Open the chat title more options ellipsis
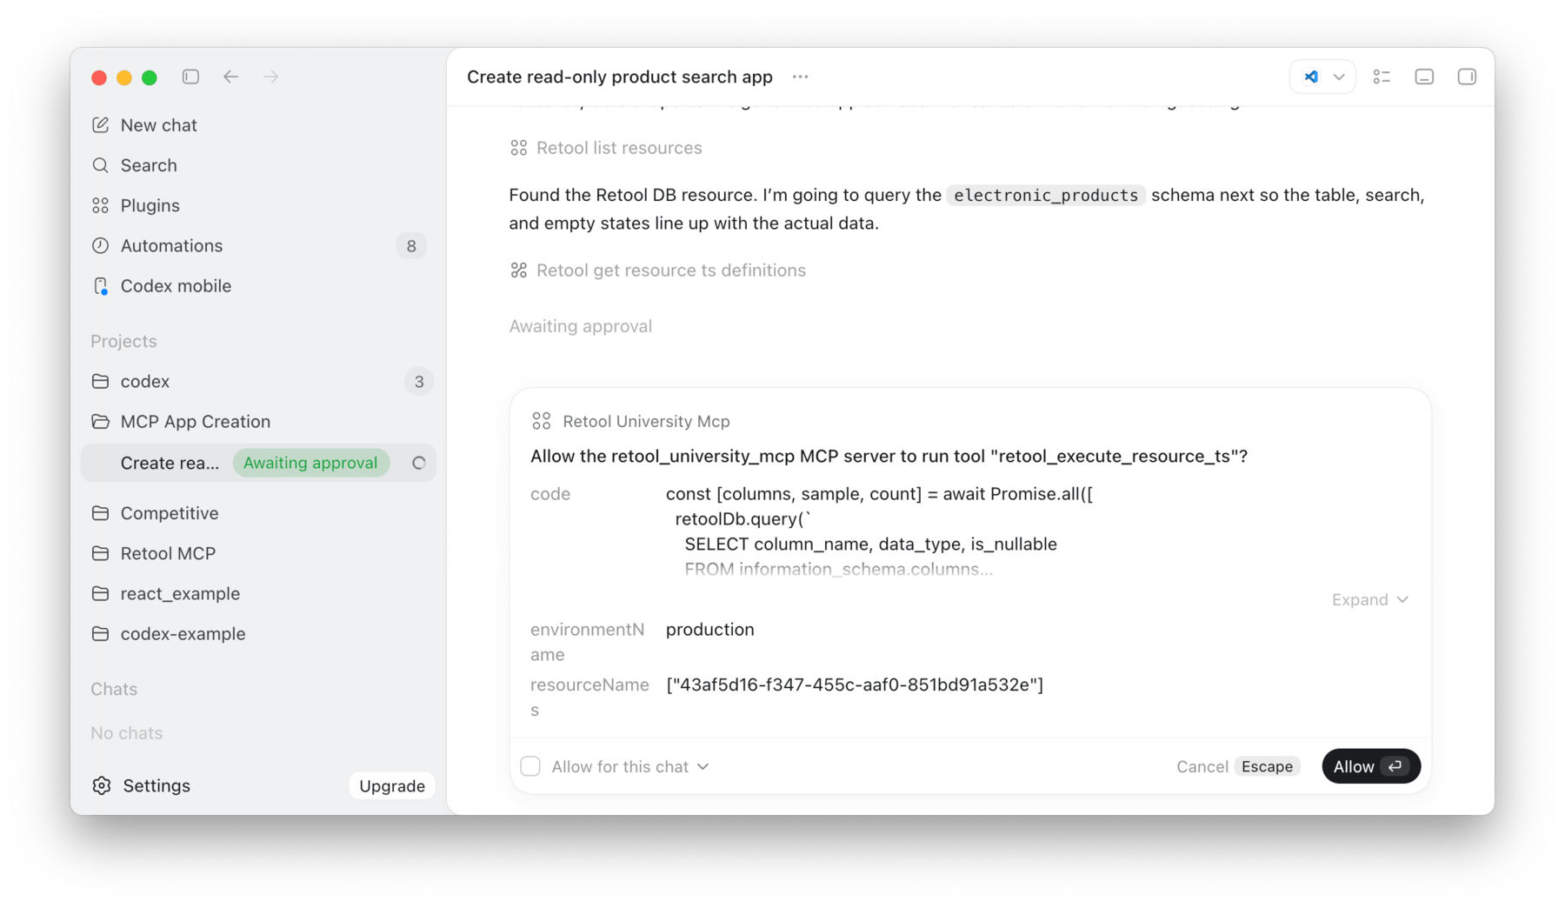The height and width of the screenshot is (908, 1565). [801, 77]
